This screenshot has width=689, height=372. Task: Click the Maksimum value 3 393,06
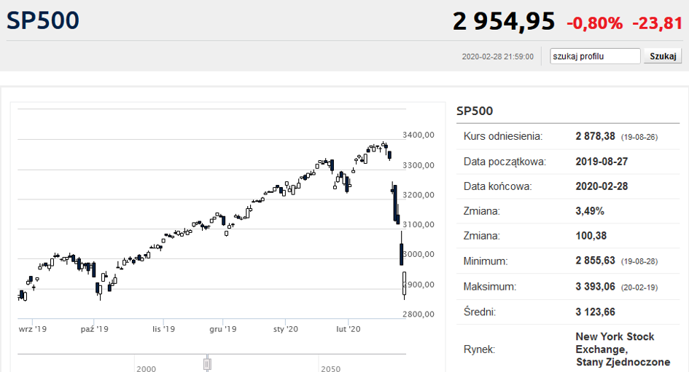tap(596, 287)
